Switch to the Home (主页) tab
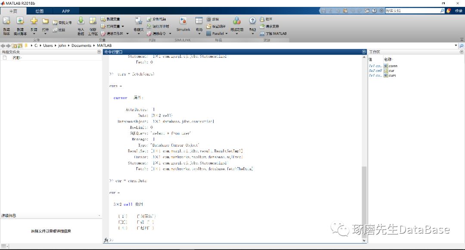Screen dimensions: 465x250 pyautogui.click(x=13, y=11)
